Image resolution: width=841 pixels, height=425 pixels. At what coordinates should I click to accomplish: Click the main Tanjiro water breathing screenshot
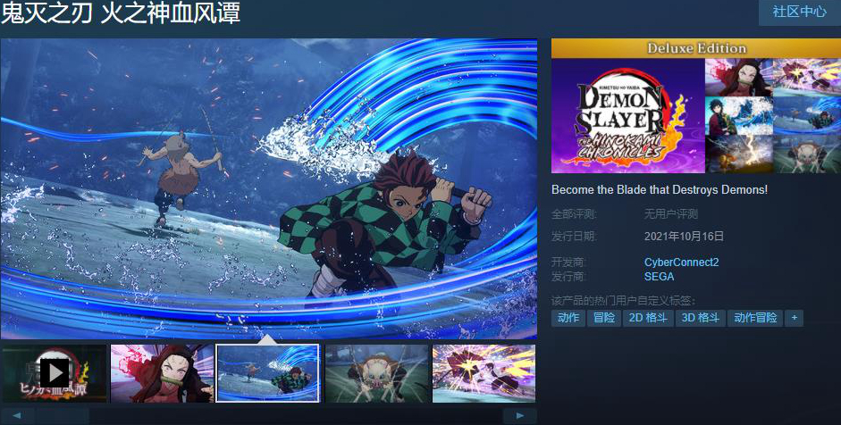pos(269,188)
